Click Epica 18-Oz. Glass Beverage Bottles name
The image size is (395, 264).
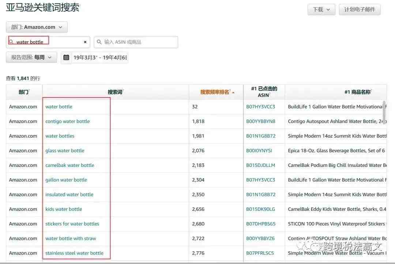coord(336,150)
